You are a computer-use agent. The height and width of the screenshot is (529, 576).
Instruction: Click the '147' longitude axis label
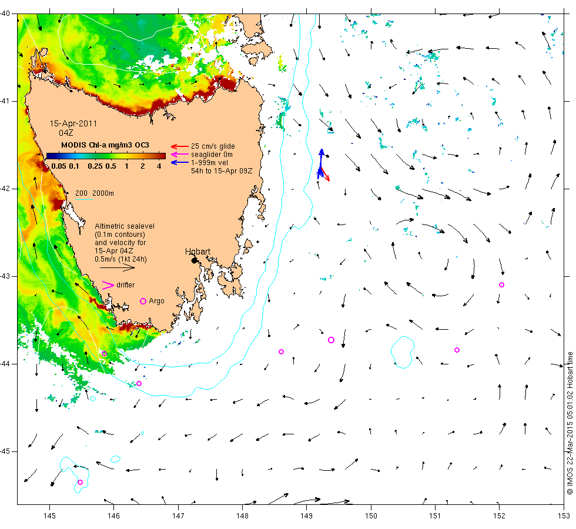[x=178, y=516]
